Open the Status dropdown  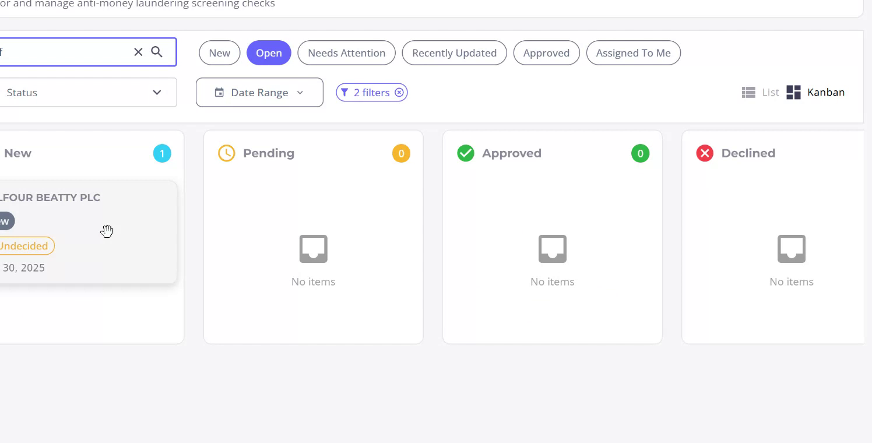[87, 93]
